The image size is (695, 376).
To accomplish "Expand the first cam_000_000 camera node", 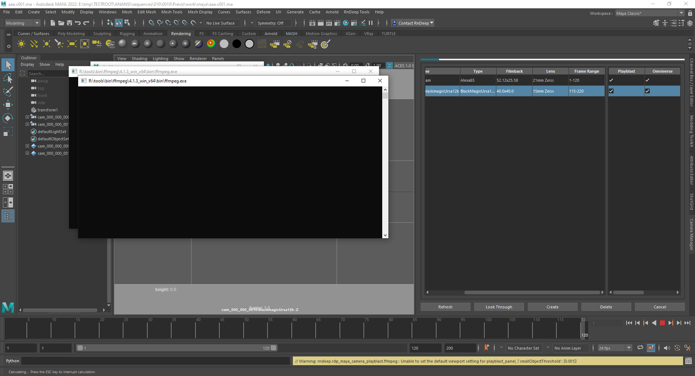I will 27,117.
